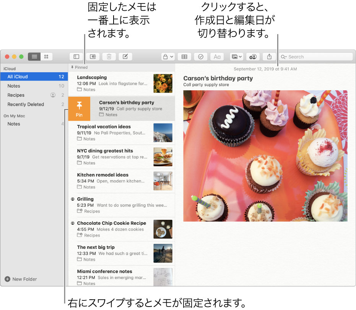Click the green full screen button
Image resolution: width=356 pixels, height=310 pixels.
[21, 57]
